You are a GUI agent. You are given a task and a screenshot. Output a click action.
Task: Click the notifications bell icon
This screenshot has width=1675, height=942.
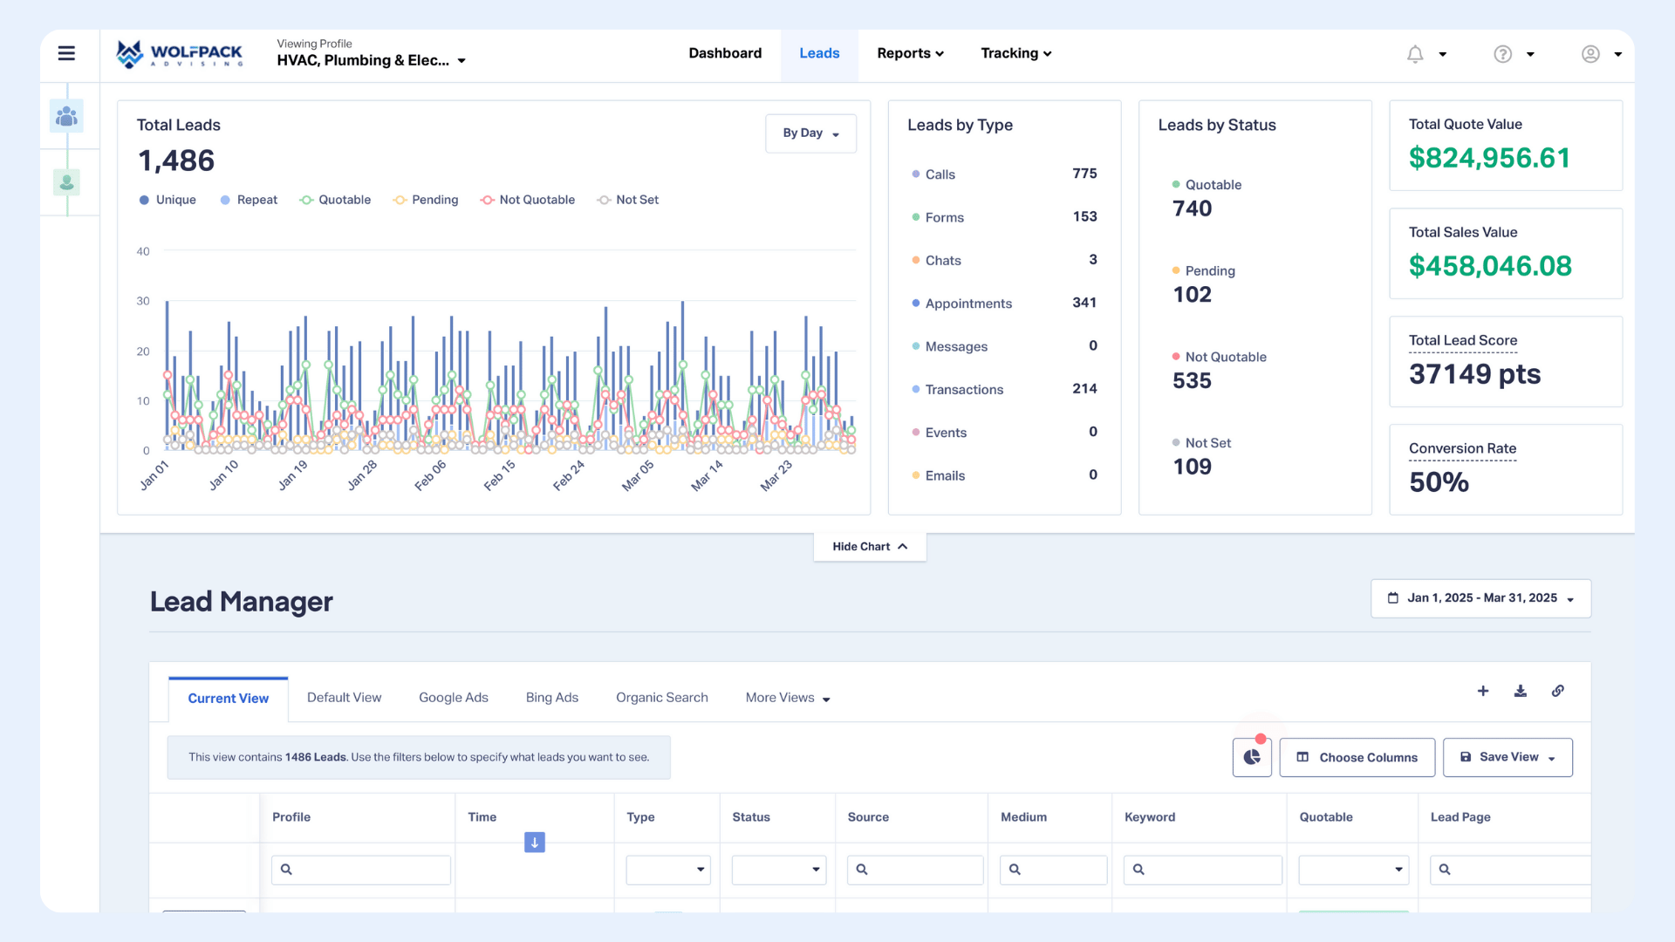click(1415, 54)
